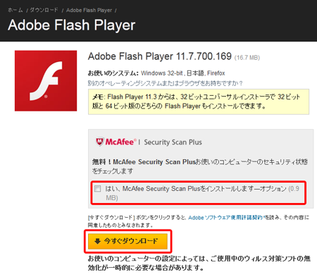
Task: Click the Security Scan Plus heading
Action: (x=173, y=142)
